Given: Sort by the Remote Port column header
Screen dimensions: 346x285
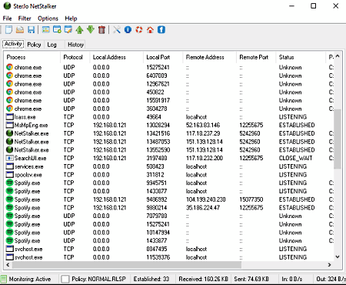Looking at the screenshot, I should tap(256, 57).
